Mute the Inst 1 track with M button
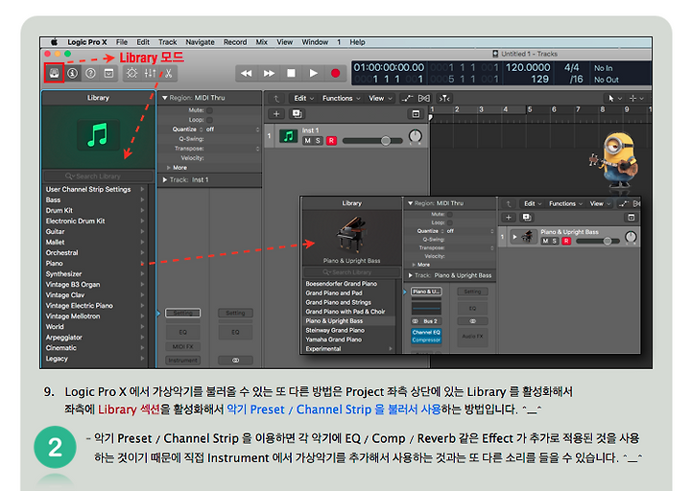The width and height of the screenshot is (691, 491). tap(308, 140)
